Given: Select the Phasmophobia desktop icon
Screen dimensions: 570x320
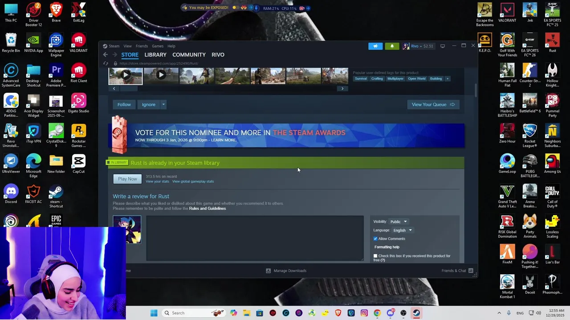Looking at the screenshot, I should [x=552, y=285].
